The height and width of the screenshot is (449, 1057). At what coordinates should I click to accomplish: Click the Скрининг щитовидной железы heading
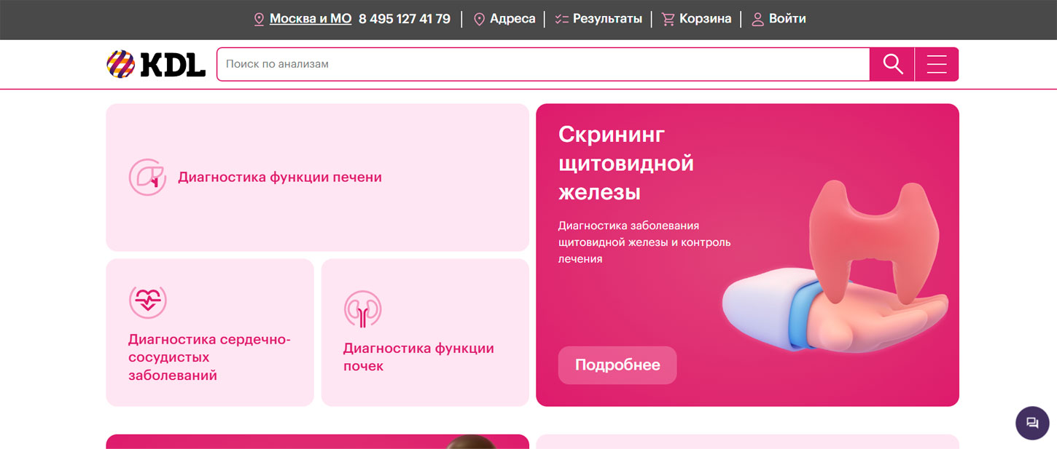(x=626, y=164)
